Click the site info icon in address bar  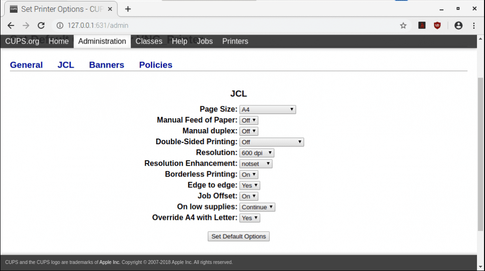[x=60, y=26]
